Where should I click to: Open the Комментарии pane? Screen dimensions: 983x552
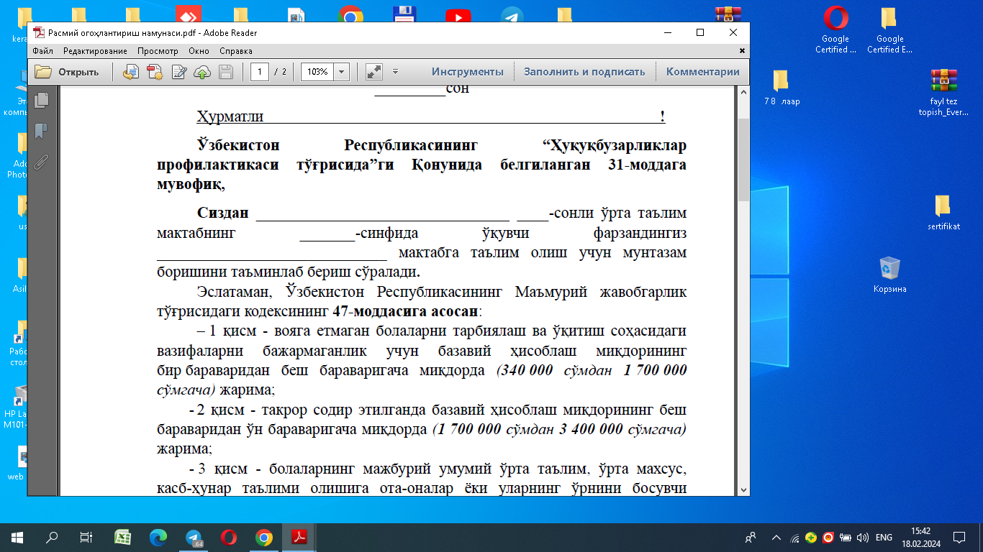click(x=702, y=72)
